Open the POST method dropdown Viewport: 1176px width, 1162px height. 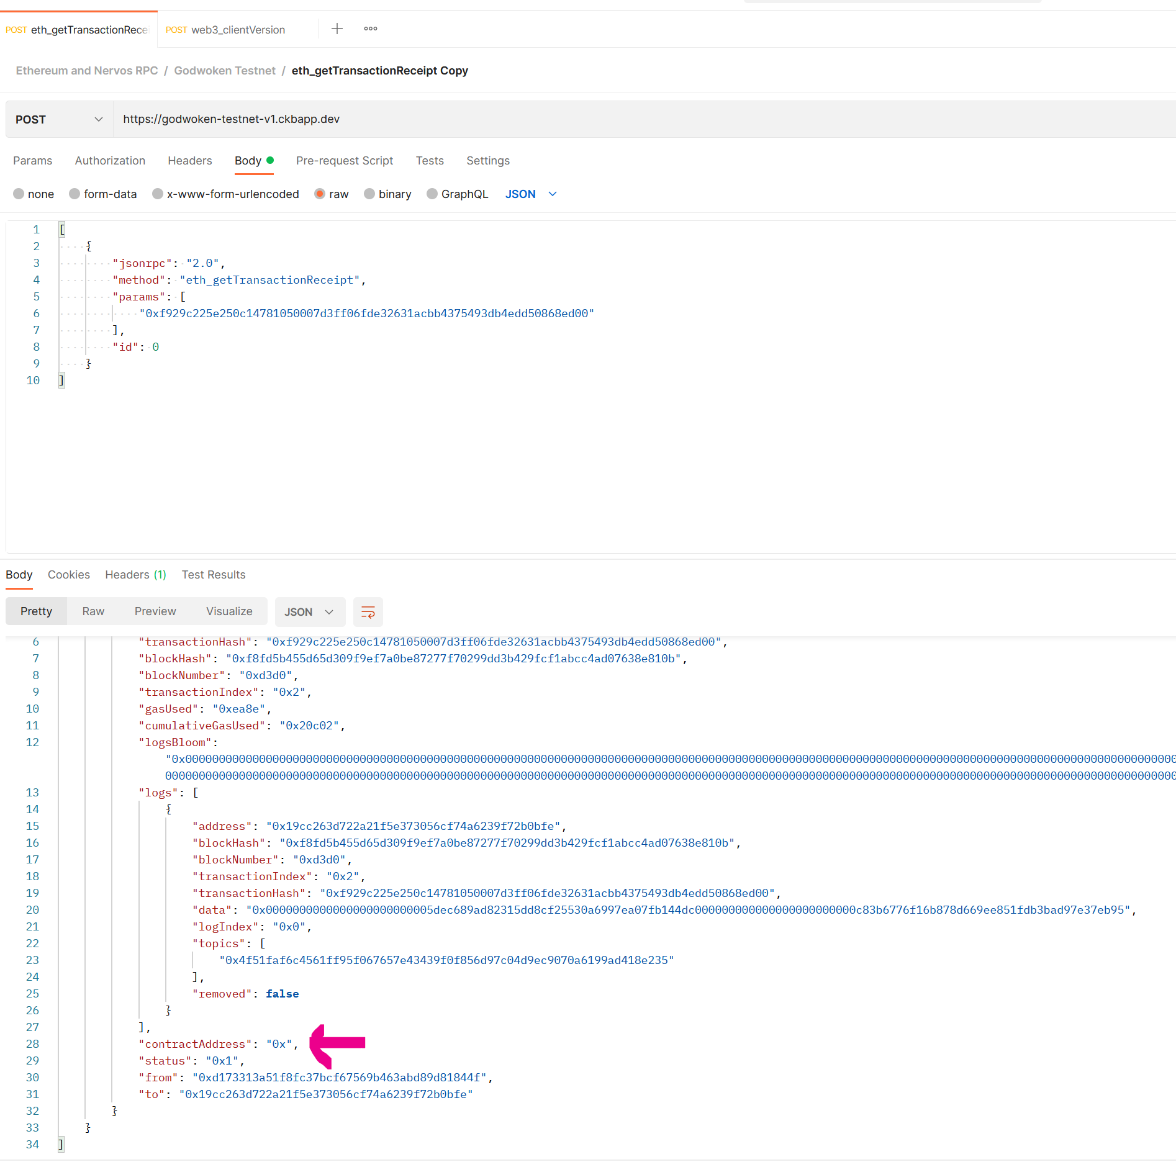(x=58, y=119)
